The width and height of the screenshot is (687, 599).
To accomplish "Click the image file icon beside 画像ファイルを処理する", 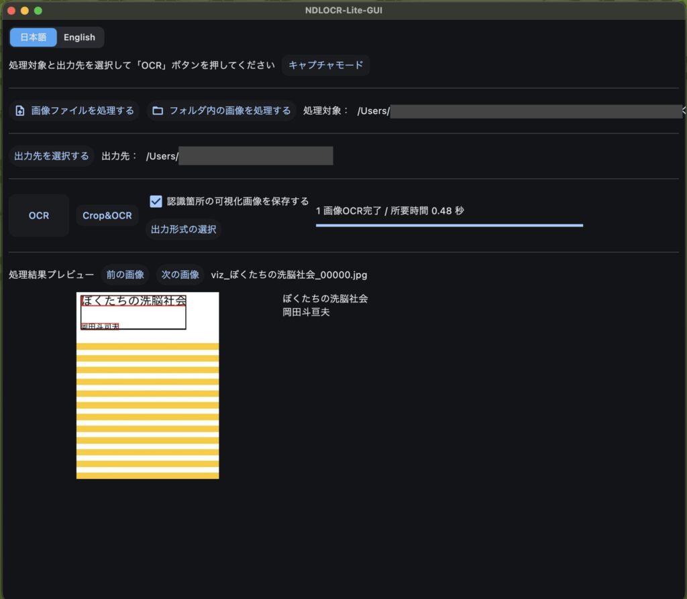I will pos(19,111).
